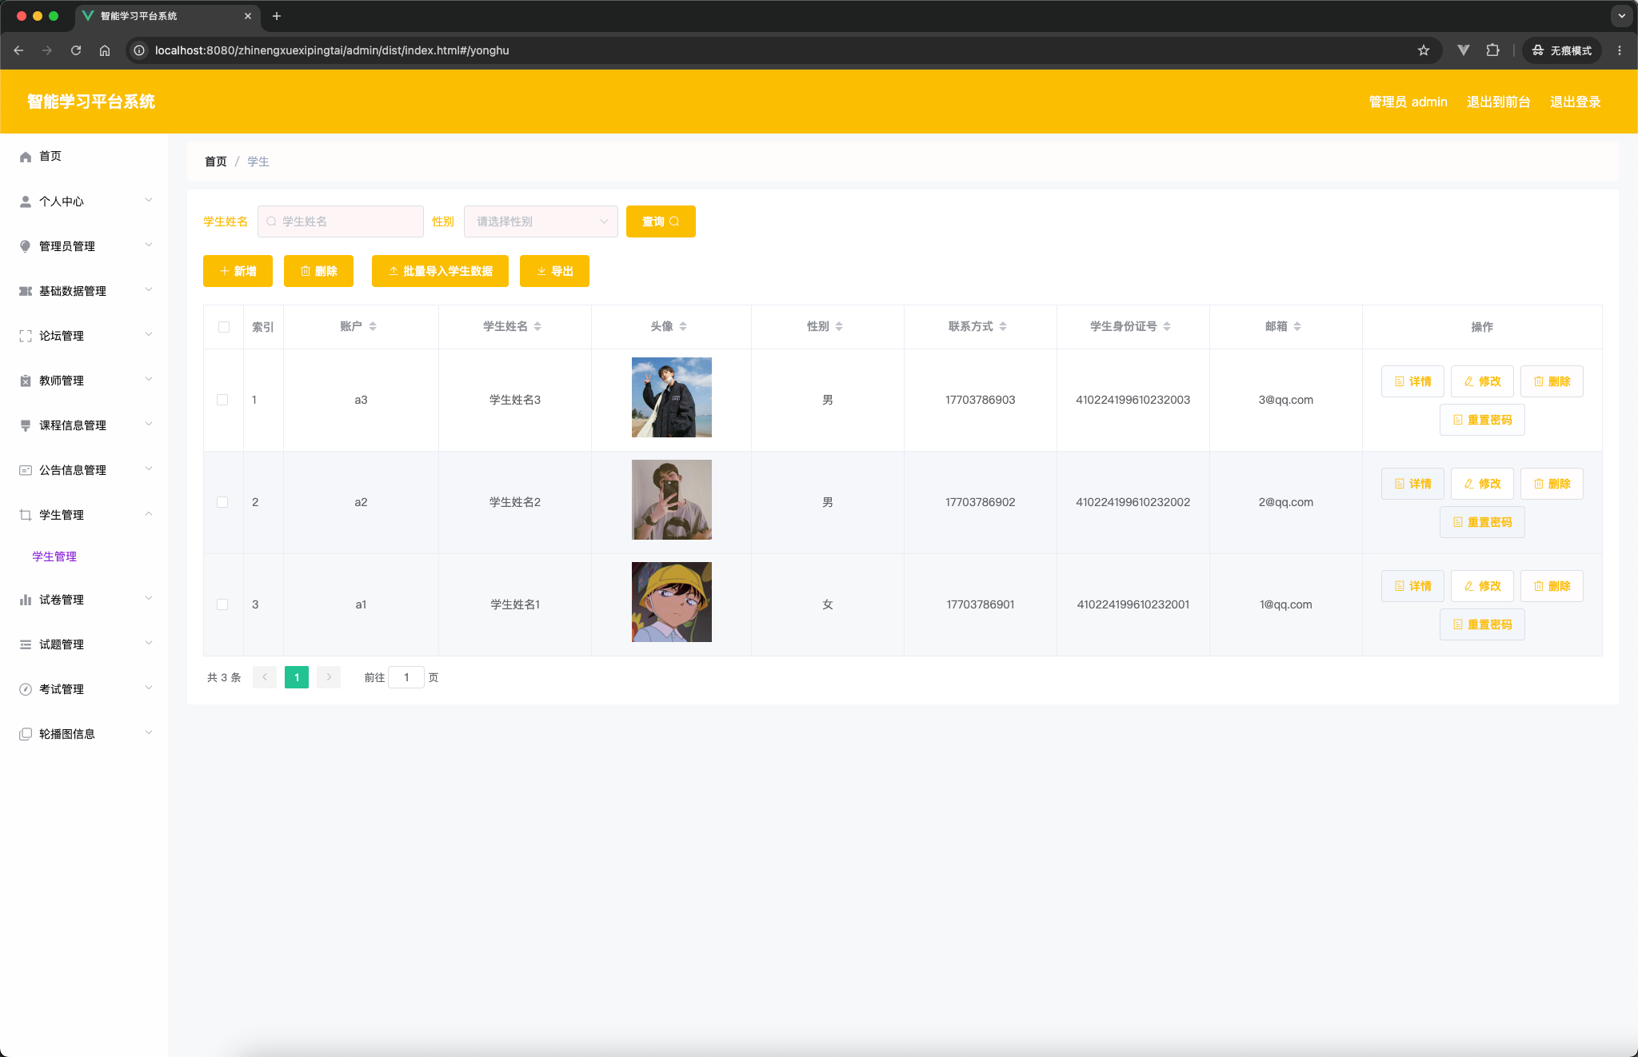
Task: Sort by 邮箱 column sort arrows
Action: point(1297,326)
